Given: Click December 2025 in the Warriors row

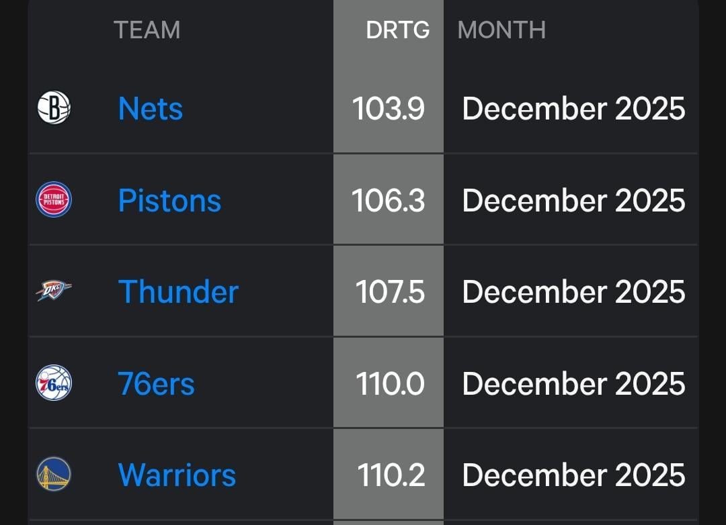Looking at the screenshot, I should pos(573,474).
